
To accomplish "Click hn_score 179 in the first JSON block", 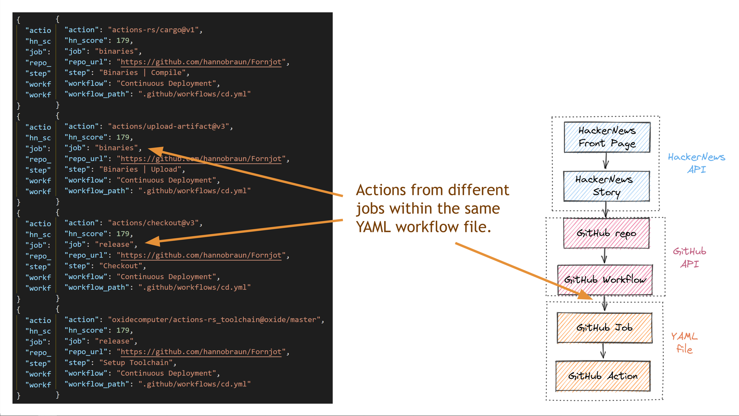I will point(99,40).
